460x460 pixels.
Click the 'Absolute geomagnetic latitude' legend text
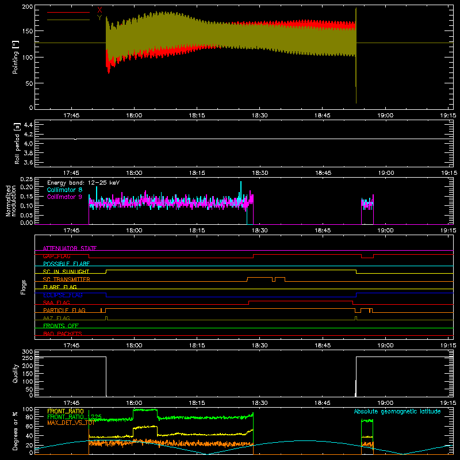pyautogui.click(x=397, y=411)
